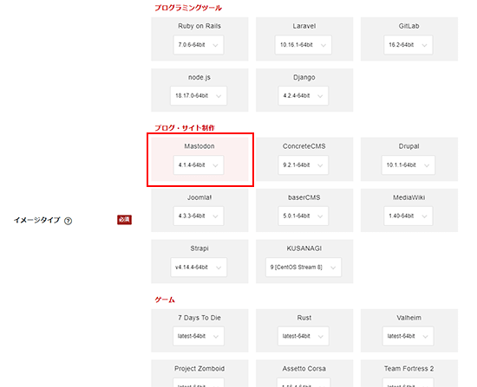Open the node.js version dropdown

(199, 96)
